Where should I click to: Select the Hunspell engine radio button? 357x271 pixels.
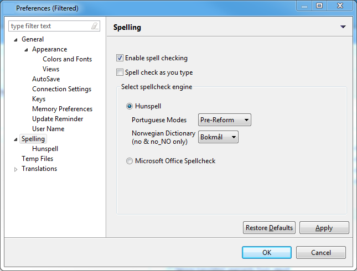tap(130, 106)
